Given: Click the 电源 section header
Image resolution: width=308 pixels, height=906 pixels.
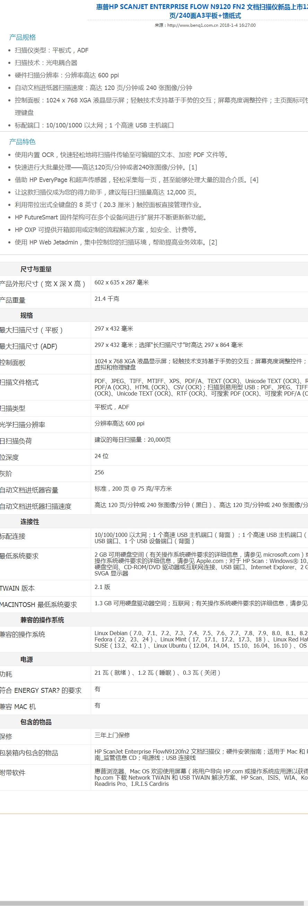Looking at the screenshot, I should click(27, 659).
